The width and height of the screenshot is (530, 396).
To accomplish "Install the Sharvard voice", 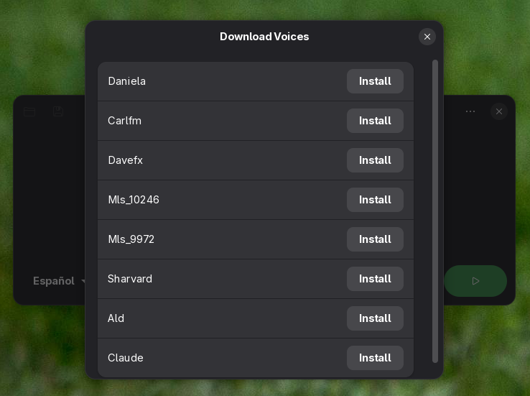I will pos(375,279).
